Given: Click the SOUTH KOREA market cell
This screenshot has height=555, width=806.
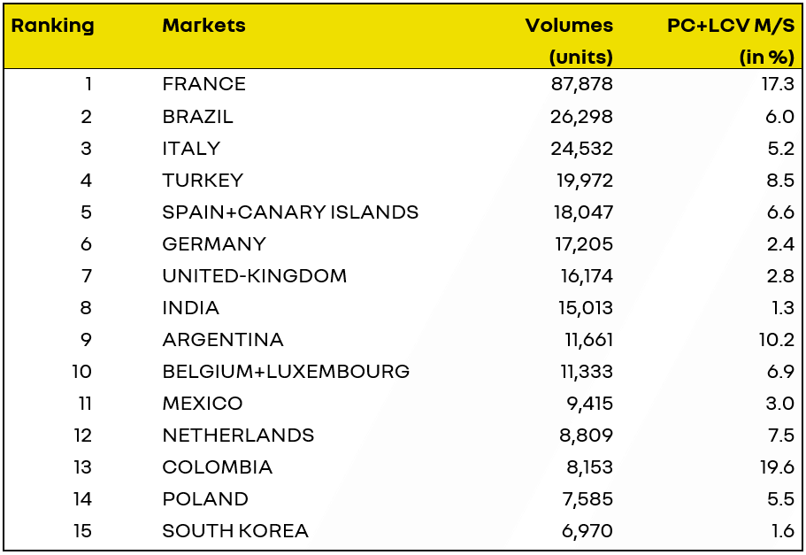Looking at the screenshot, I should pyautogui.click(x=235, y=531).
